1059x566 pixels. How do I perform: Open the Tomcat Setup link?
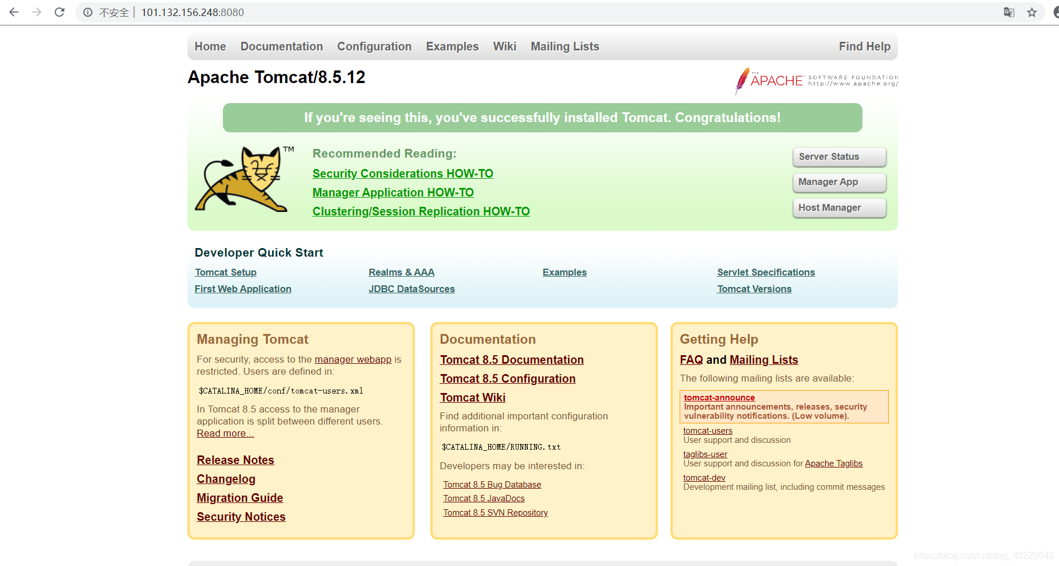tap(226, 272)
